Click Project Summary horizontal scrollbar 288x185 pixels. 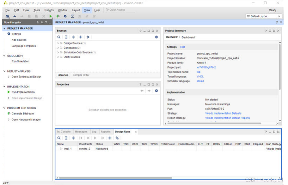(x=214, y=124)
